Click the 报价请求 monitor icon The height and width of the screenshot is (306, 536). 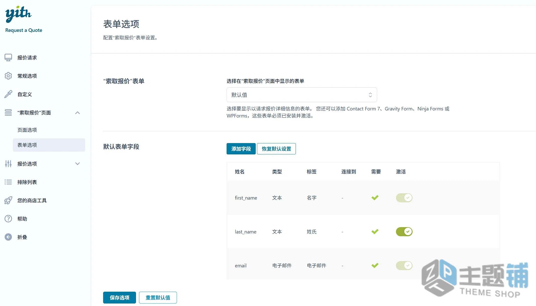pos(8,57)
